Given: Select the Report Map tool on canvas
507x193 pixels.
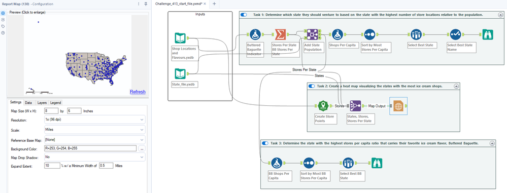Looking at the screenshot, I should pos(398,105).
